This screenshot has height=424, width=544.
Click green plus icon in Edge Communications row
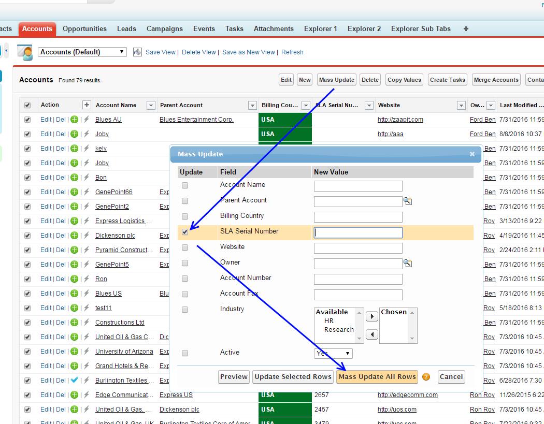point(74,395)
